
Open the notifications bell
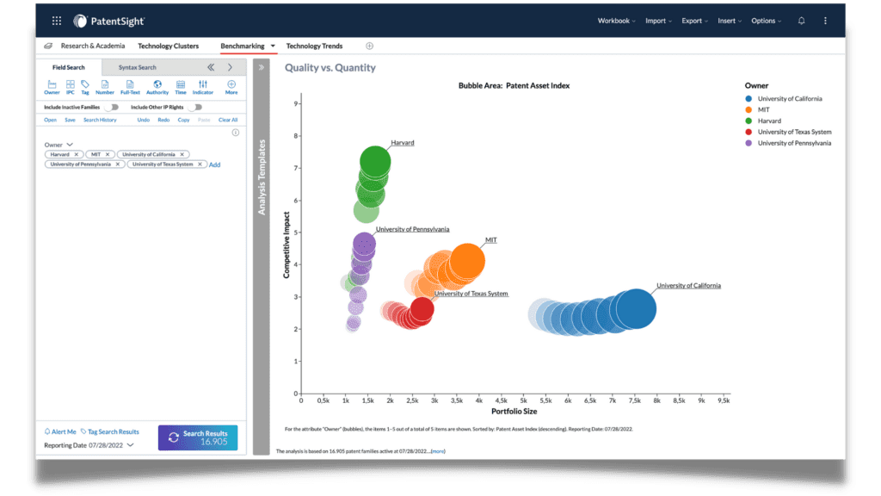pos(801,21)
